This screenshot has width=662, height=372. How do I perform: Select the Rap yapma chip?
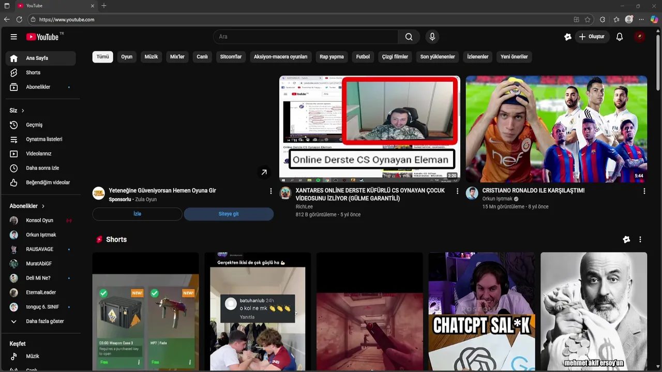332,57
